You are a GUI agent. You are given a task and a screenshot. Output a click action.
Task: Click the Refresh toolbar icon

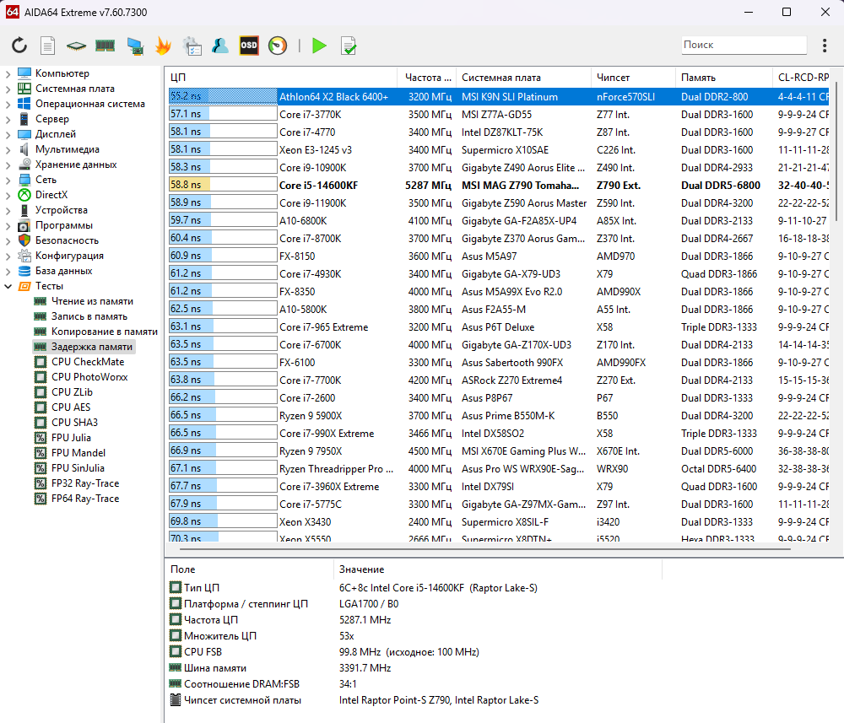19,46
